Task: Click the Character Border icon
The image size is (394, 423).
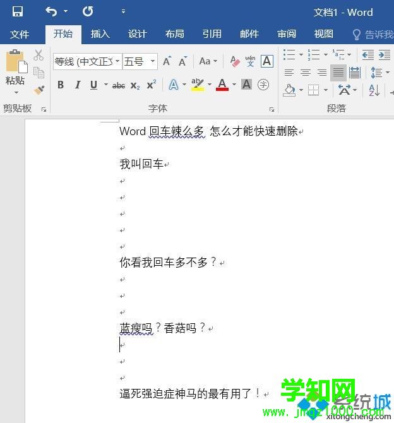Action: pos(267,61)
